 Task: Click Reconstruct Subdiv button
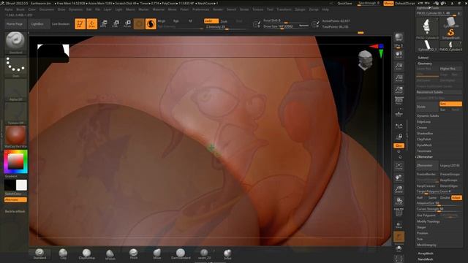[439, 92]
